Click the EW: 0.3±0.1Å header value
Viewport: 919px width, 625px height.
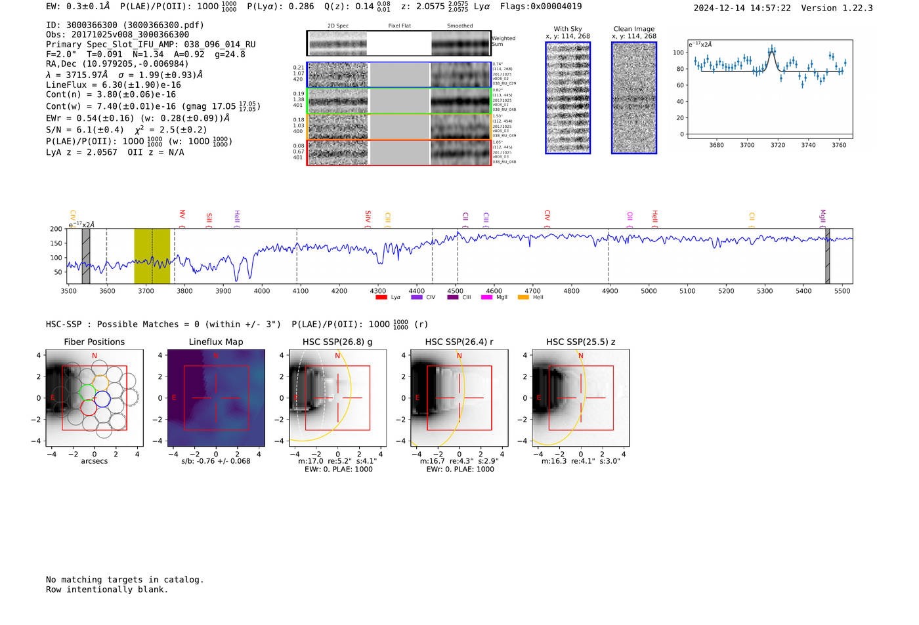point(78,7)
